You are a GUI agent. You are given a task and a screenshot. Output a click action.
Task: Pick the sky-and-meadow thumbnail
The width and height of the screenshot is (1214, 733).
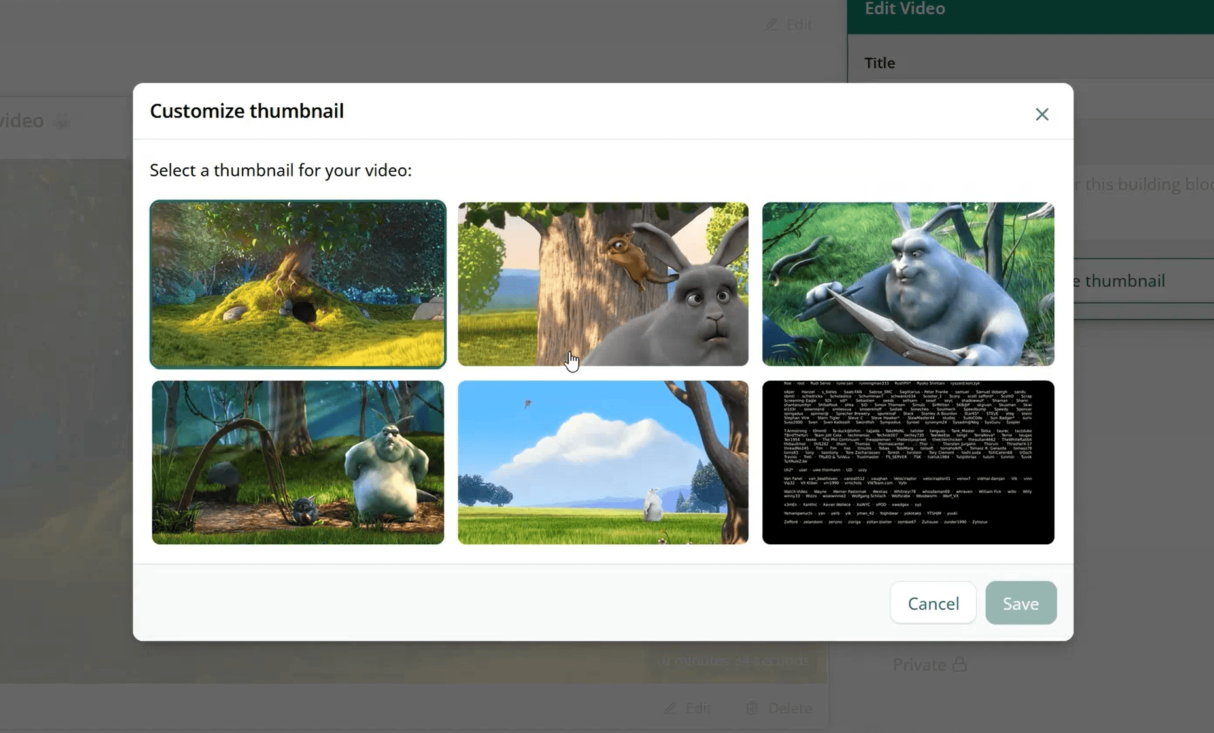pos(603,462)
